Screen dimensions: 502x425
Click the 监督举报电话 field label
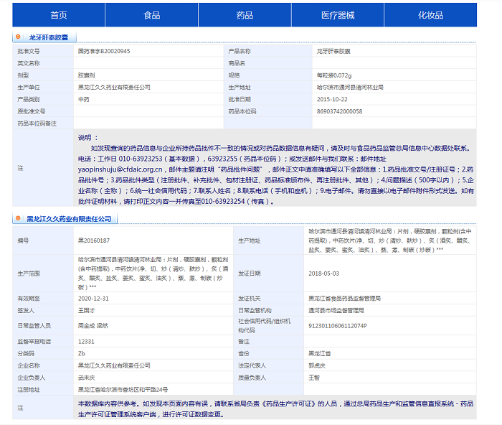coord(34,342)
